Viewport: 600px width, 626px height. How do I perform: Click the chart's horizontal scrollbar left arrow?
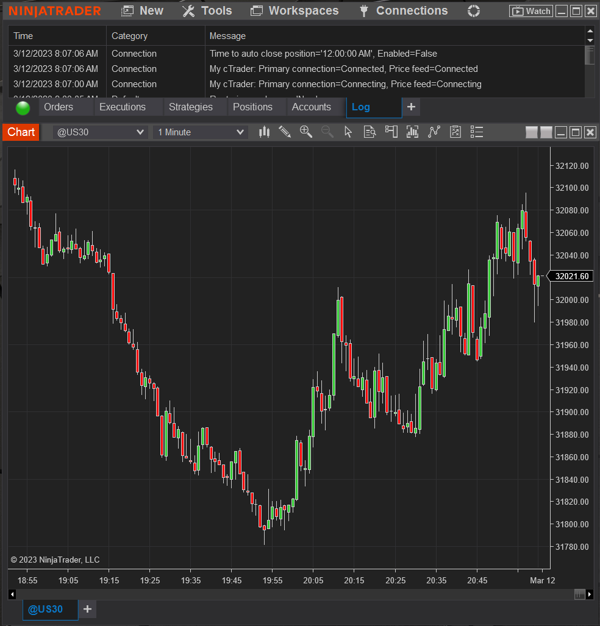pos(12,594)
